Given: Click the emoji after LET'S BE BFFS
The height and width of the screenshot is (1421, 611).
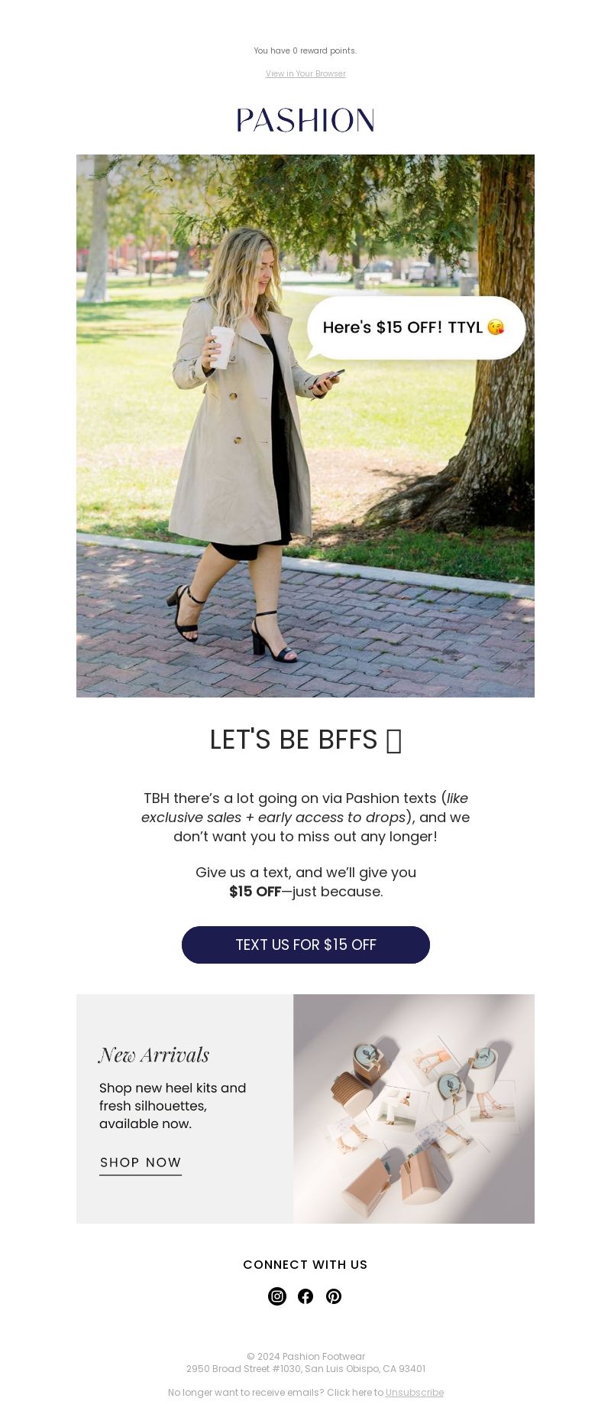Looking at the screenshot, I should (394, 740).
